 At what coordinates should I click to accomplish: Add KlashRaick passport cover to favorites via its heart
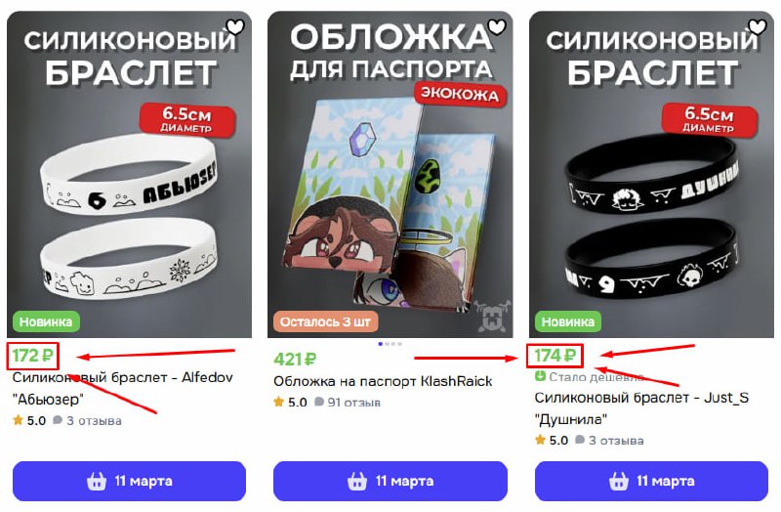[496, 26]
